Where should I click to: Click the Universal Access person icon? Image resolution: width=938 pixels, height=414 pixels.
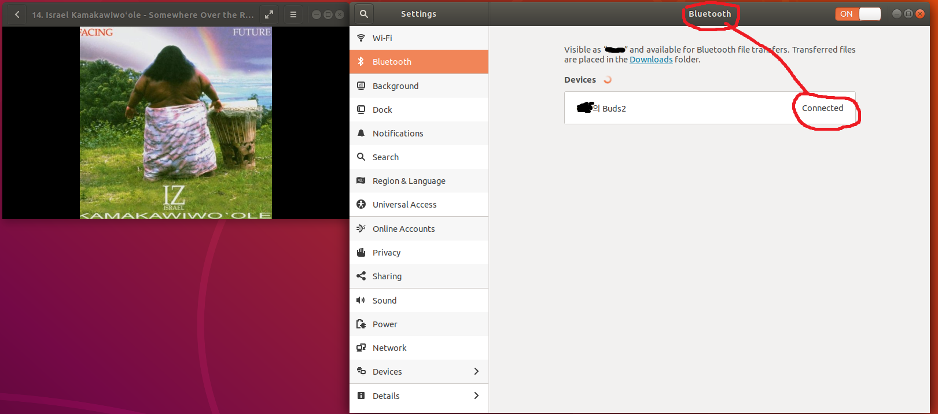[x=361, y=204]
